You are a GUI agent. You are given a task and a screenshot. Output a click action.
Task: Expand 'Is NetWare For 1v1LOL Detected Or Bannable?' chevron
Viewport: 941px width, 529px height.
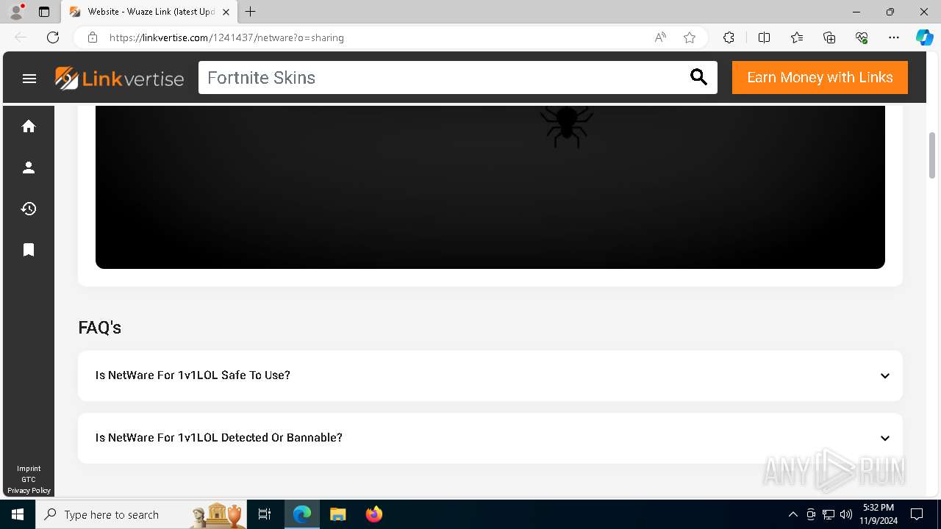tap(885, 438)
